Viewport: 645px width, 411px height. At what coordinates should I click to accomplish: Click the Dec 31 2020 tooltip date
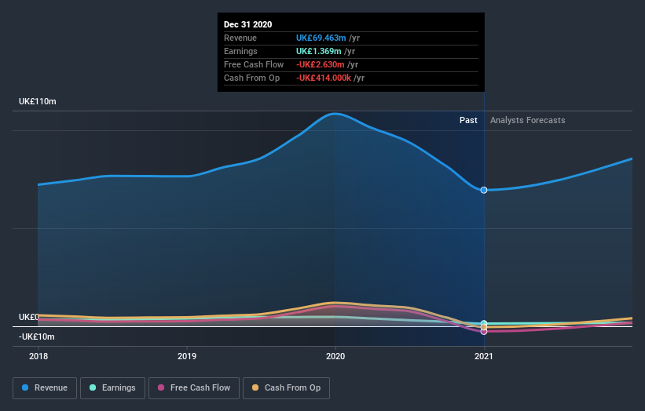coord(247,24)
